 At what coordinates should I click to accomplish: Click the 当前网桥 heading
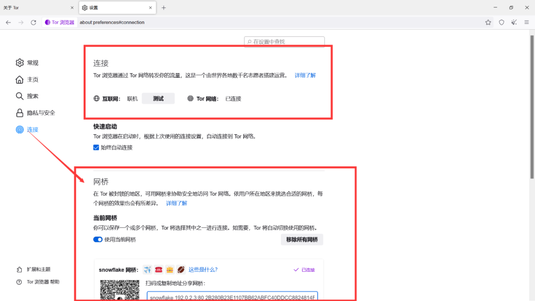105,218
